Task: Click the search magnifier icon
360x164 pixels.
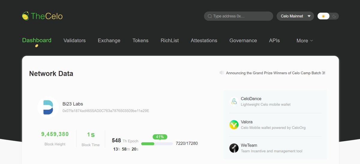Action: coord(210,16)
